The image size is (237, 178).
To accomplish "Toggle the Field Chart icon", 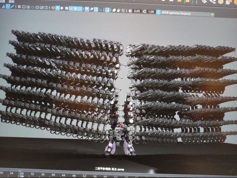I will pos(37,7).
